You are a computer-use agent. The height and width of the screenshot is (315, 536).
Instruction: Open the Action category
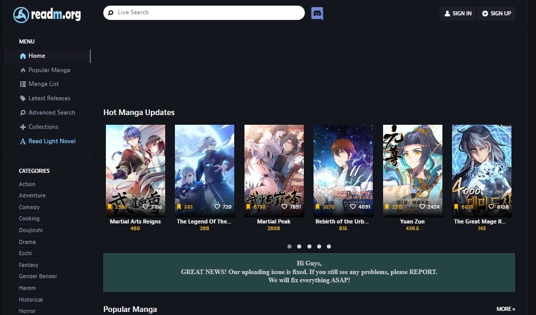[27, 184]
